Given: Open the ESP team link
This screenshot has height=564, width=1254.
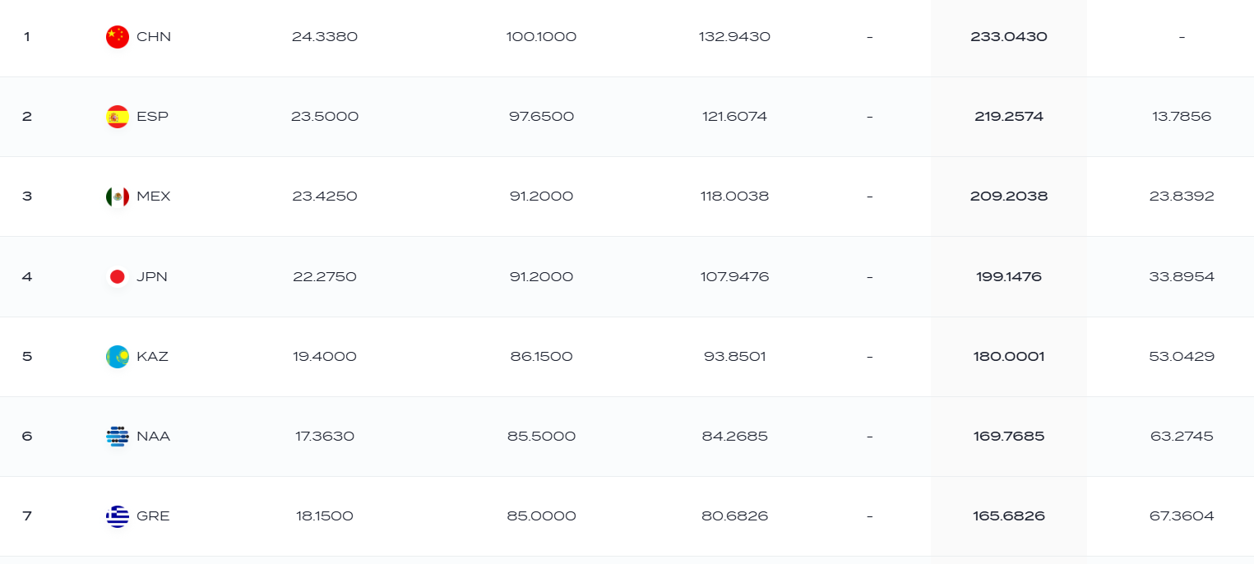Looking at the screenshot, I should pyautogui.click(x=152, y=117).
